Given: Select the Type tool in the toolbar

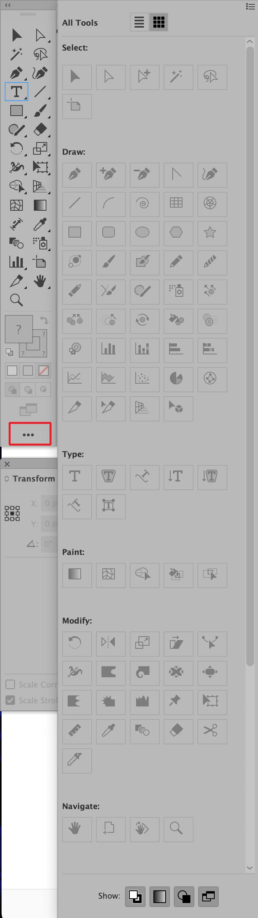Looking at the screenshot, I should 17,92.
